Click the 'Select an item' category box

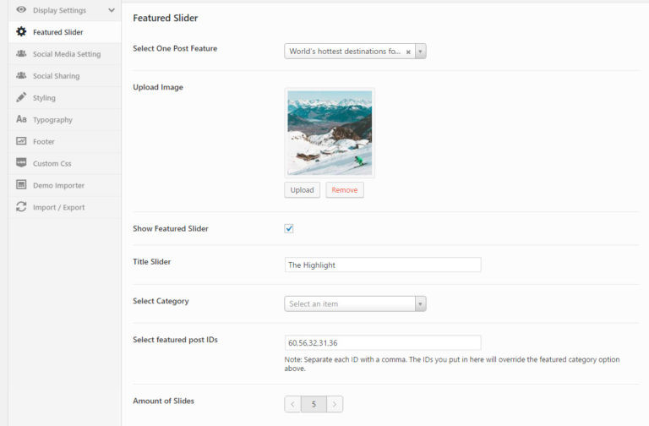(x=350, y=304)
